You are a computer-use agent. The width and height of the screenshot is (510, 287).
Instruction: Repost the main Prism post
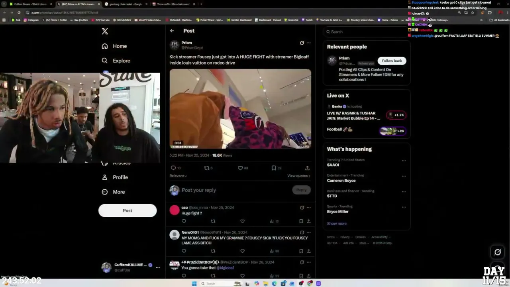206,168
